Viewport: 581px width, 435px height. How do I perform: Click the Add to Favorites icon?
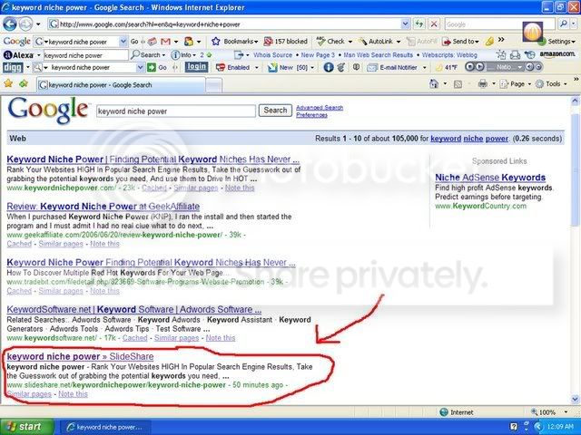point(24,84)
